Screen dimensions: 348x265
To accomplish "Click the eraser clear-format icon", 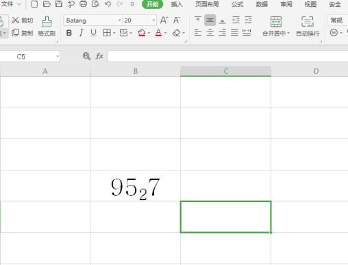I will [x=176, y=33].
